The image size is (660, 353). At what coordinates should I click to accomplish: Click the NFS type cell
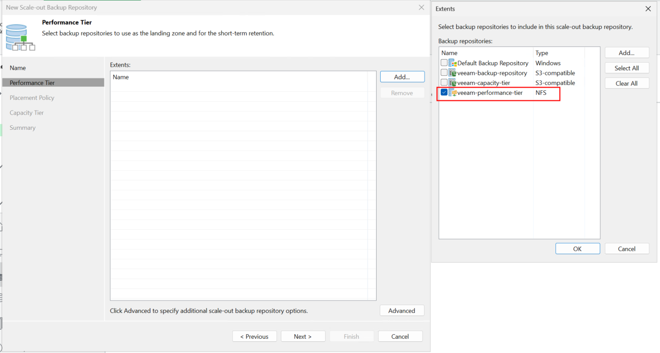tap(541, 93)
